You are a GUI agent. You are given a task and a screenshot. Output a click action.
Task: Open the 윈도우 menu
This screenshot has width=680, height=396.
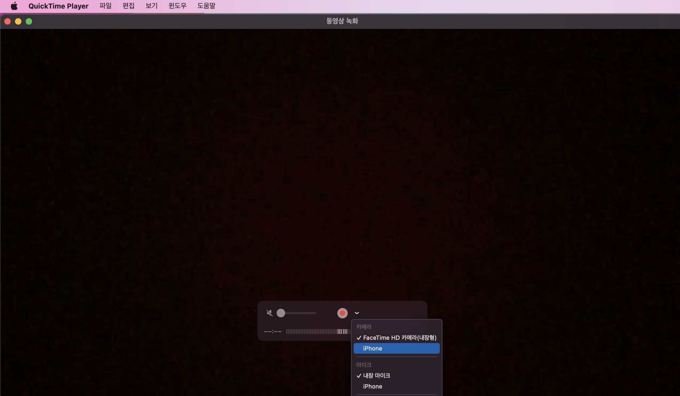coord(177,6)
